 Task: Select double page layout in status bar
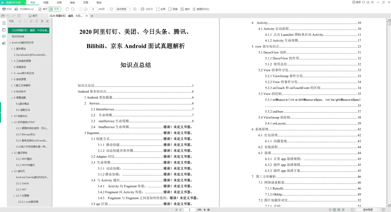click(334, 210)
